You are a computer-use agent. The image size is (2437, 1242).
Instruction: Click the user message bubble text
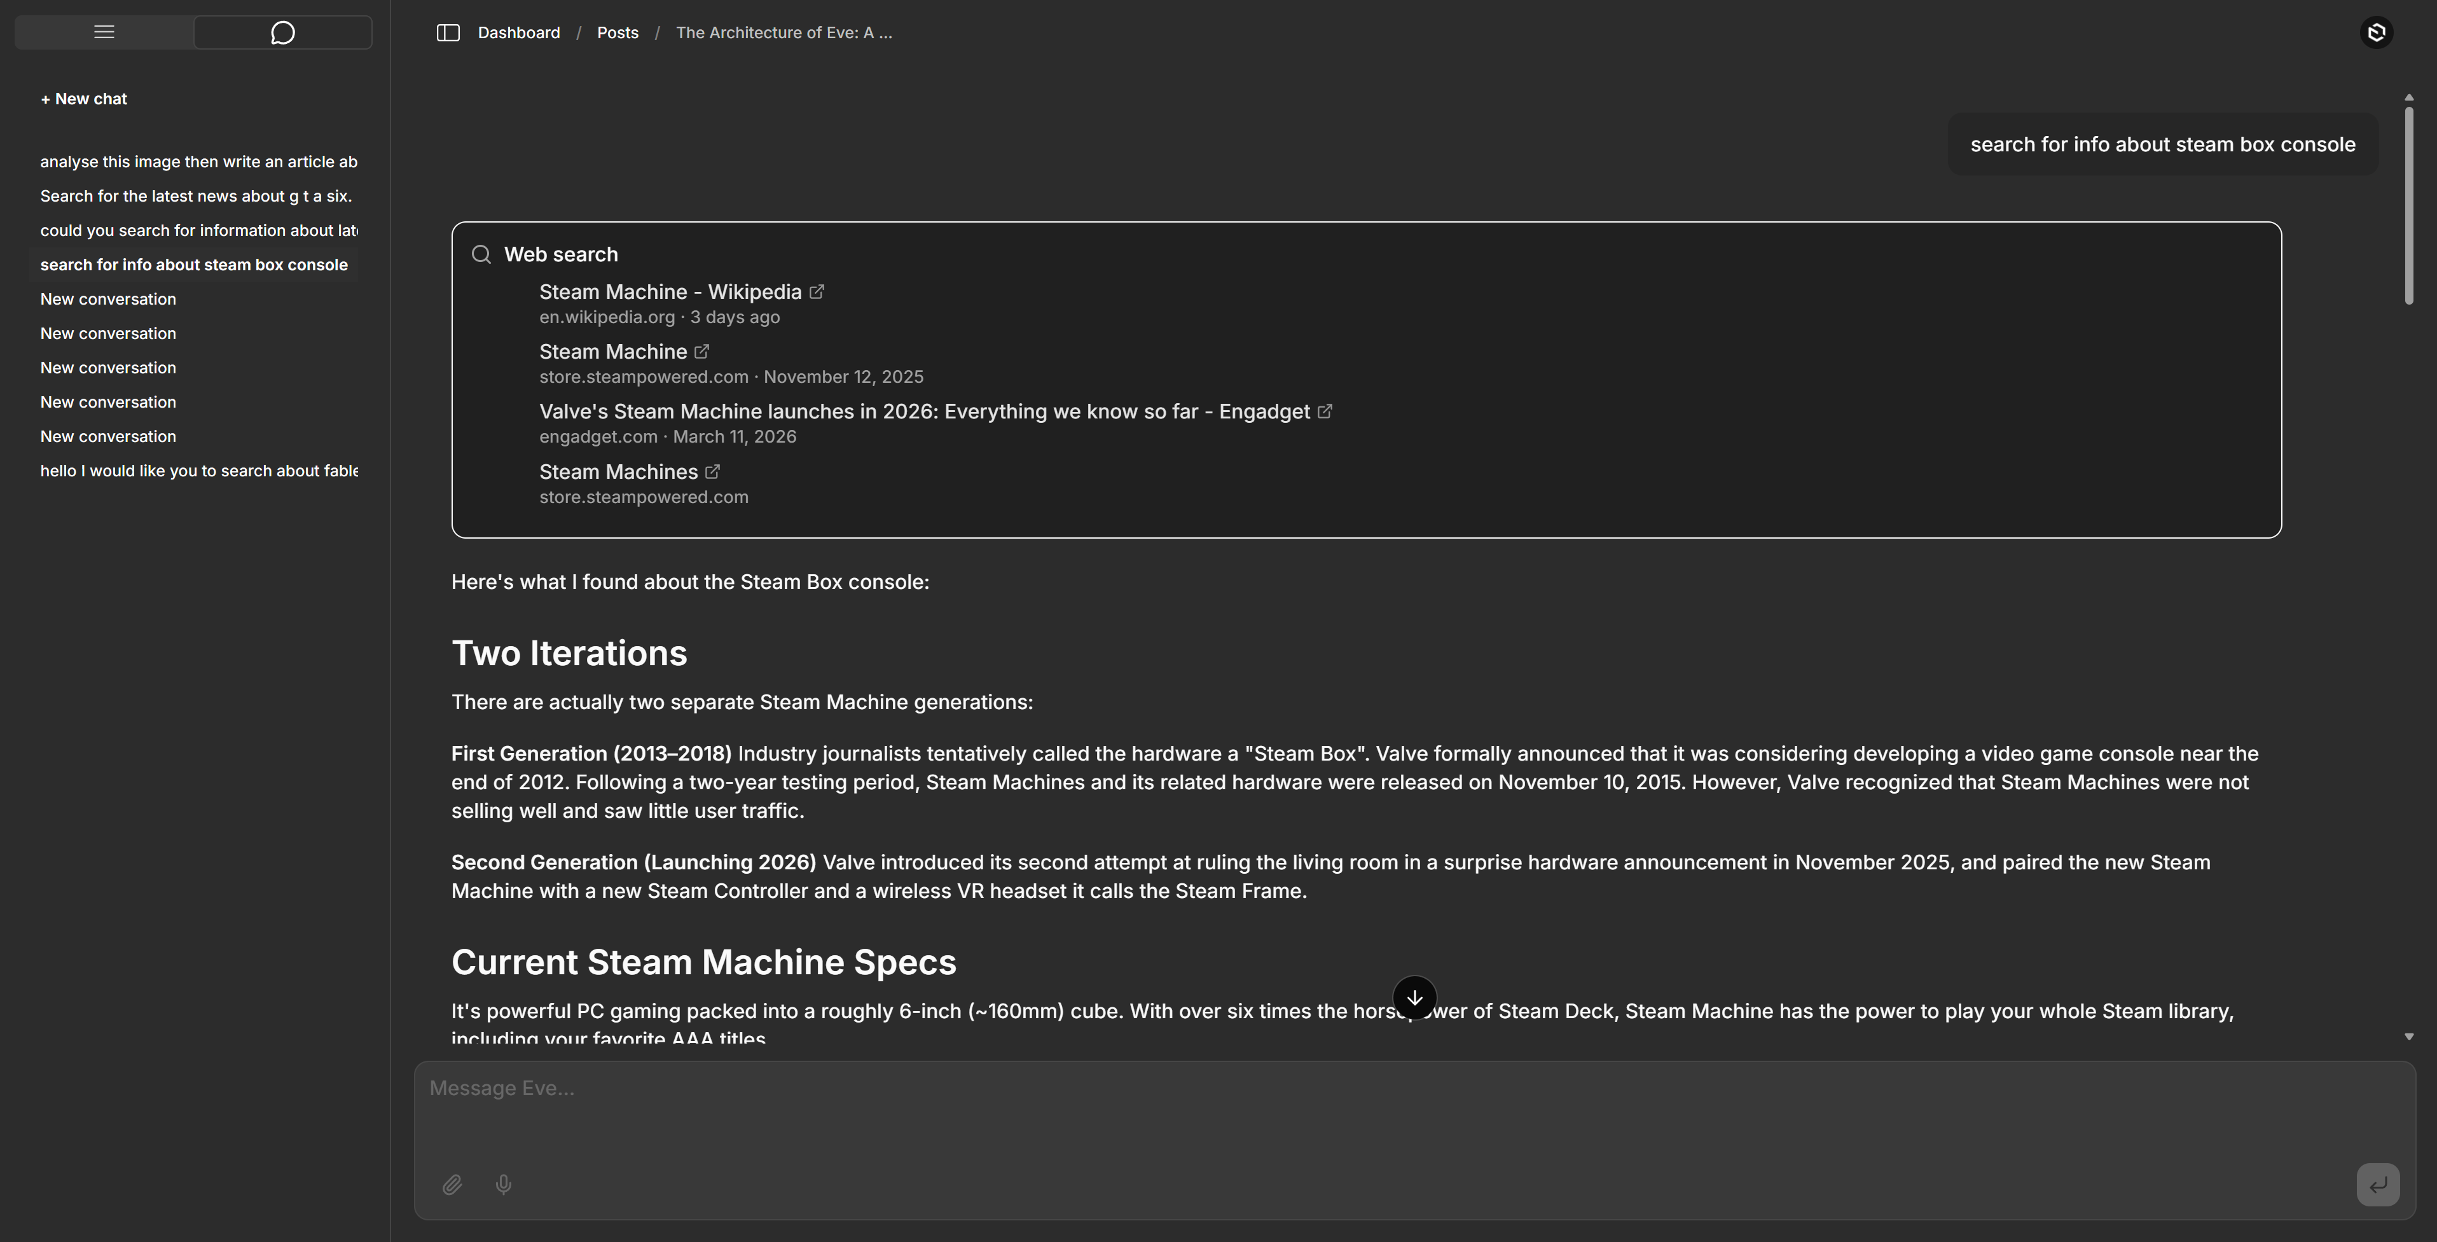(2163, 145)
